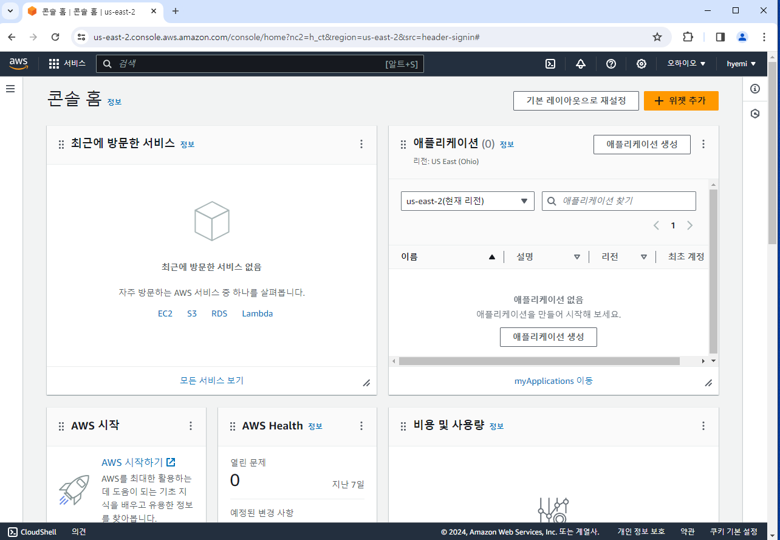The width and height of the screenshot is (780, 540).
Task: Open options menu for 최근에 방문한 서비스 widget
Action: (361, 144)
